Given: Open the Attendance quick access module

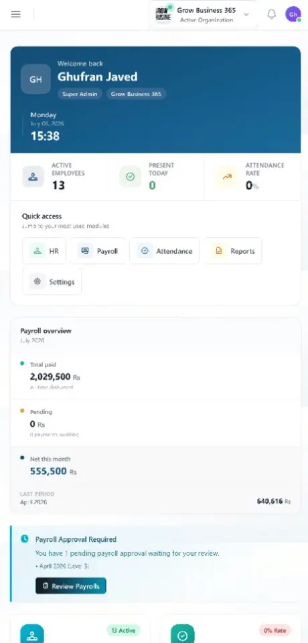Looking at the screenshot, I should click(165, 251).
